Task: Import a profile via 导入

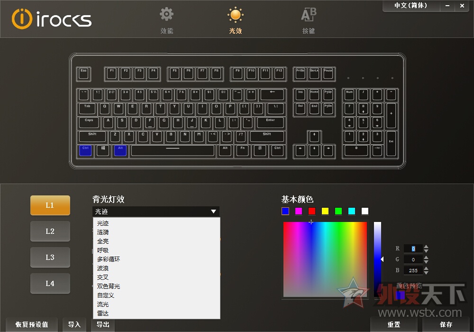Action: tap(74, 324)
